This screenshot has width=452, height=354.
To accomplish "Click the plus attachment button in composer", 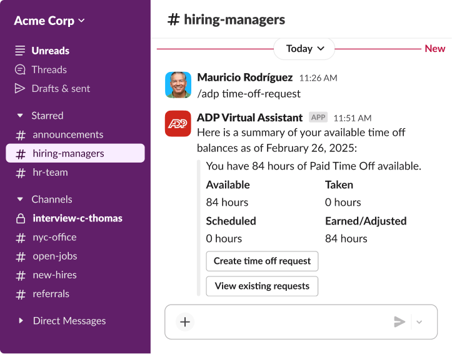I will pyautogui.click(x=185, y=322).
